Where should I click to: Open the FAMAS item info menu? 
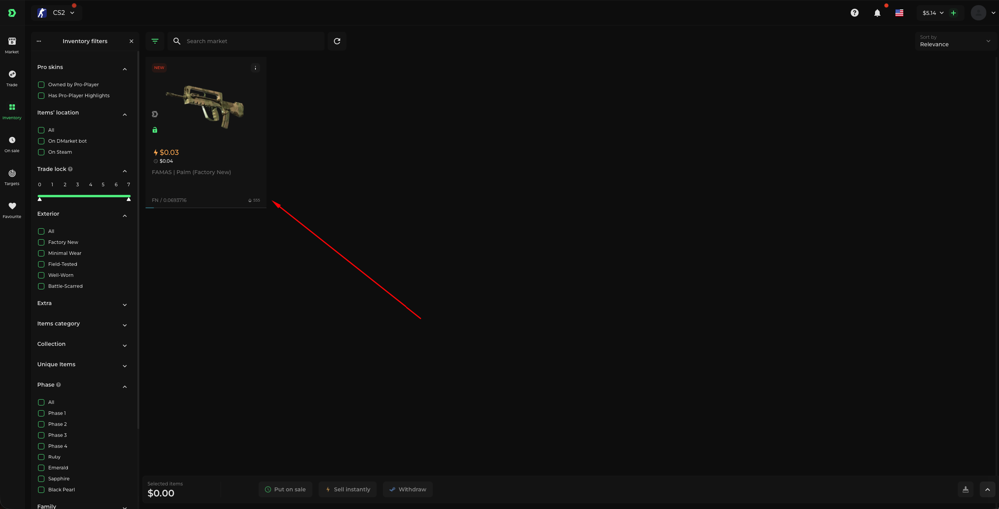coord(255,68)
